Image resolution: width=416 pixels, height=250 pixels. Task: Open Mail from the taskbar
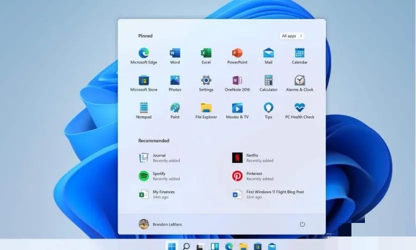(272, 246)
